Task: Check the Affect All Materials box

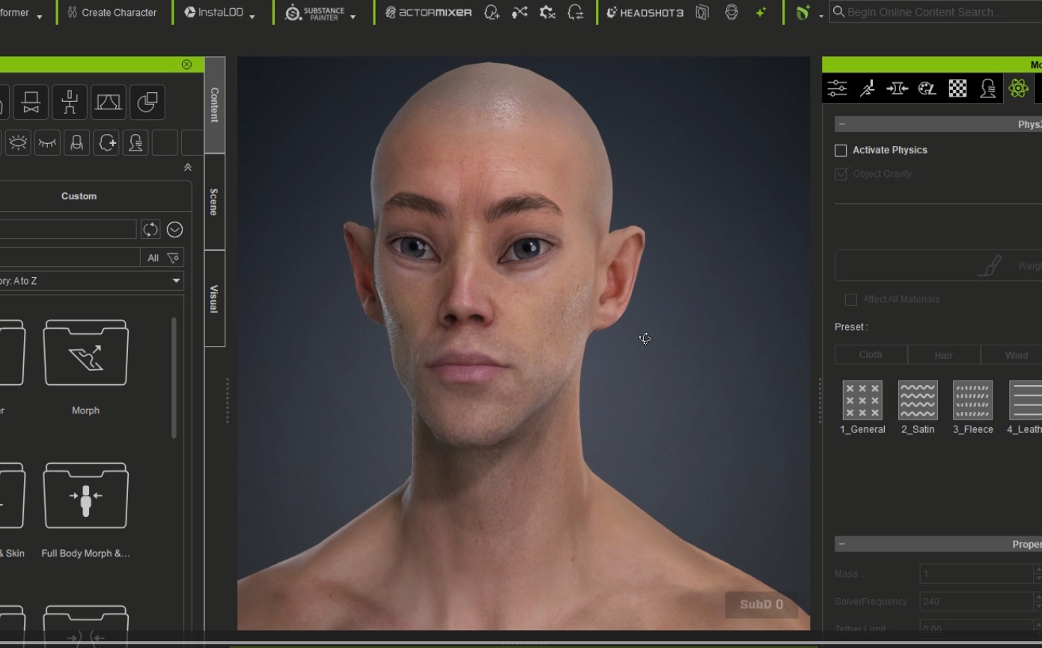Action: coord(851,300)
